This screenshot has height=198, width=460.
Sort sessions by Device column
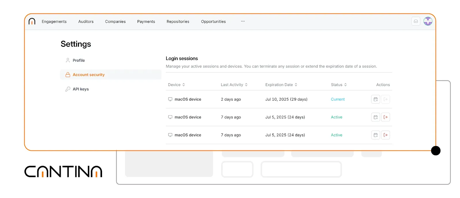[x=177, y=85]
